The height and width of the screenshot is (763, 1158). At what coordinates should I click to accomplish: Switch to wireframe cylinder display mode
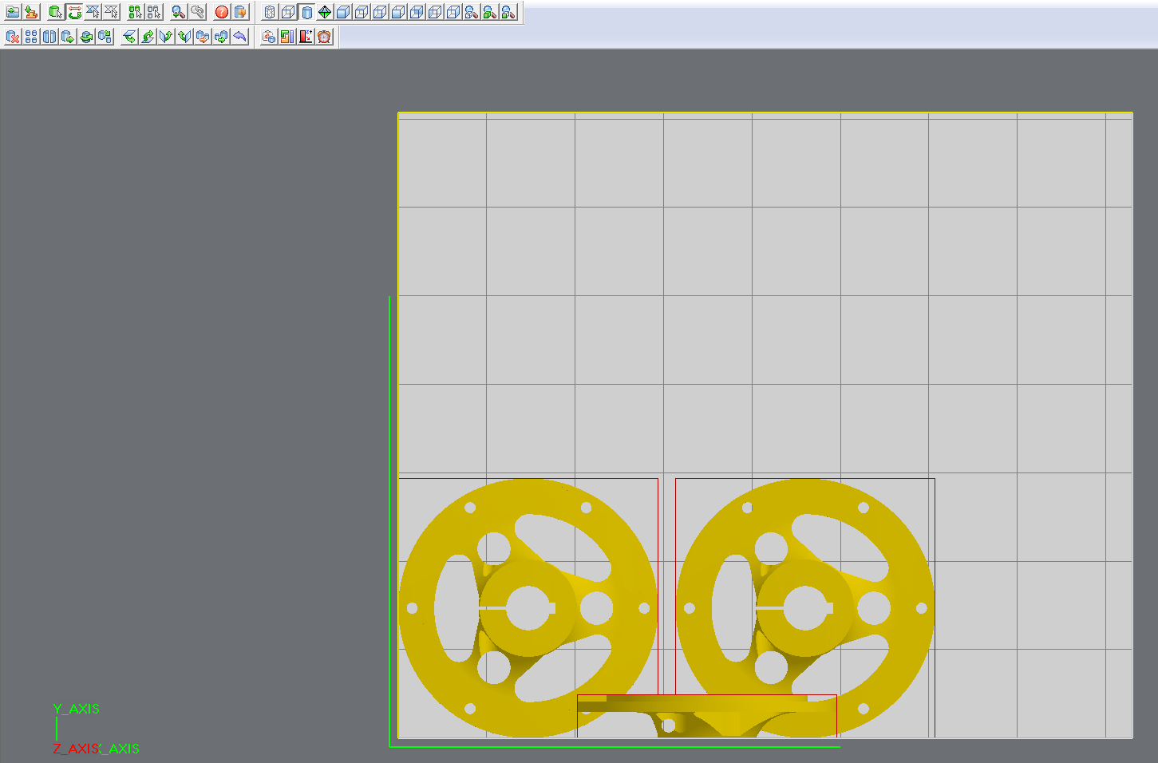coord(270,12)
